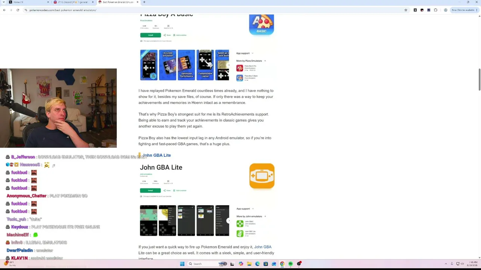Open the Chrome extensions puzzle menu
481x270 pixels.
(x=436, y=10)
